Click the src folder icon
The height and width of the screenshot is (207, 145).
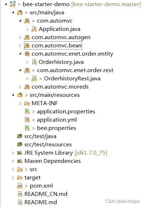click(x=20, y=169)
